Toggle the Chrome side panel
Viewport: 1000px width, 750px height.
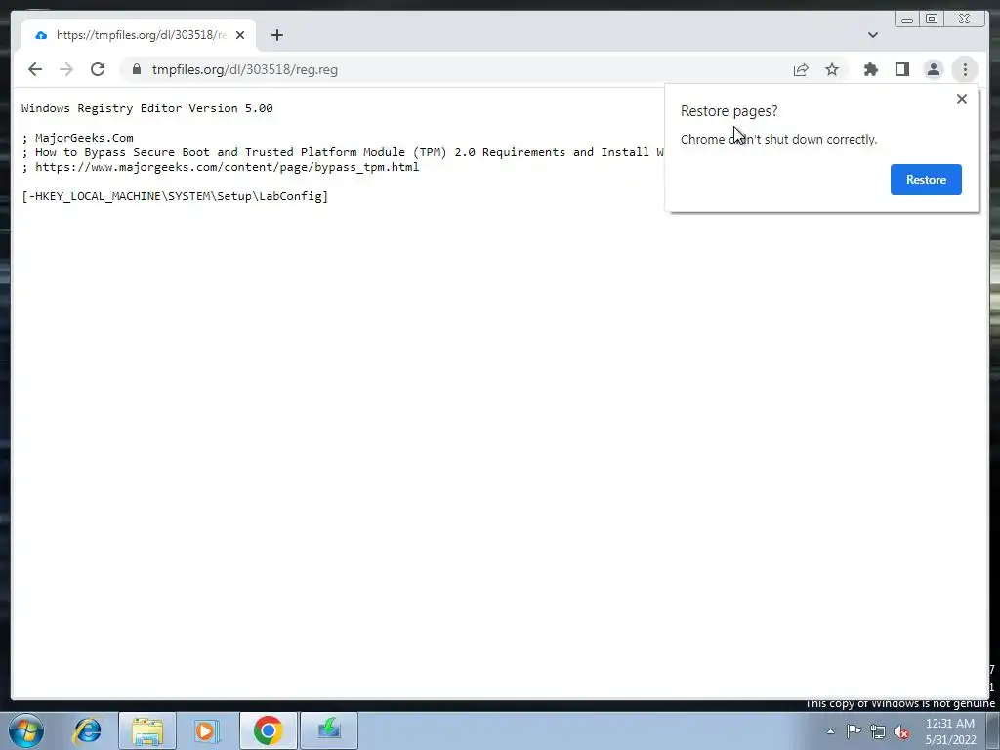(901, 69)
